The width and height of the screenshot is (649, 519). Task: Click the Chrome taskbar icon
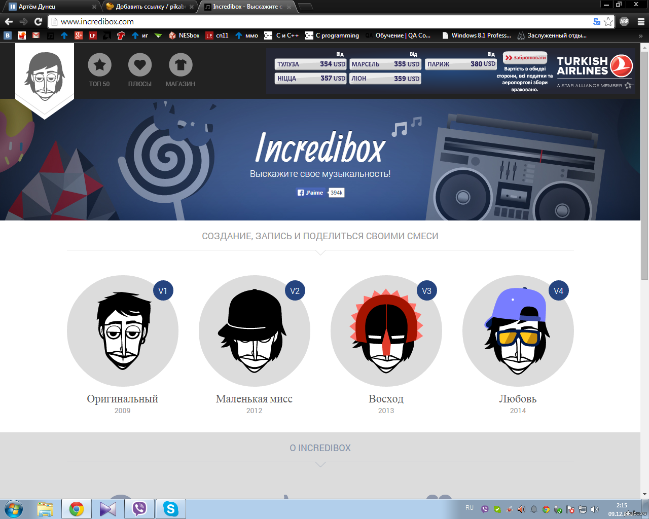77,509
